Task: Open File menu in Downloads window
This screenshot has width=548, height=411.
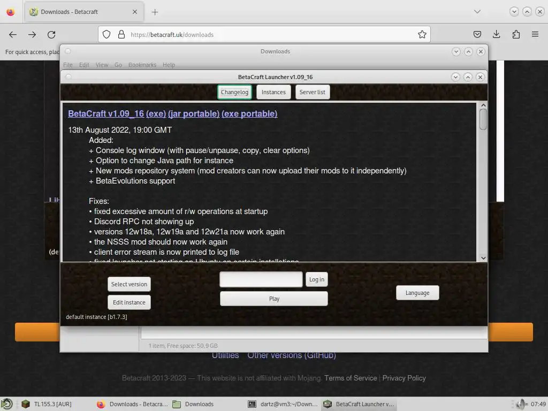Action: 68,65
